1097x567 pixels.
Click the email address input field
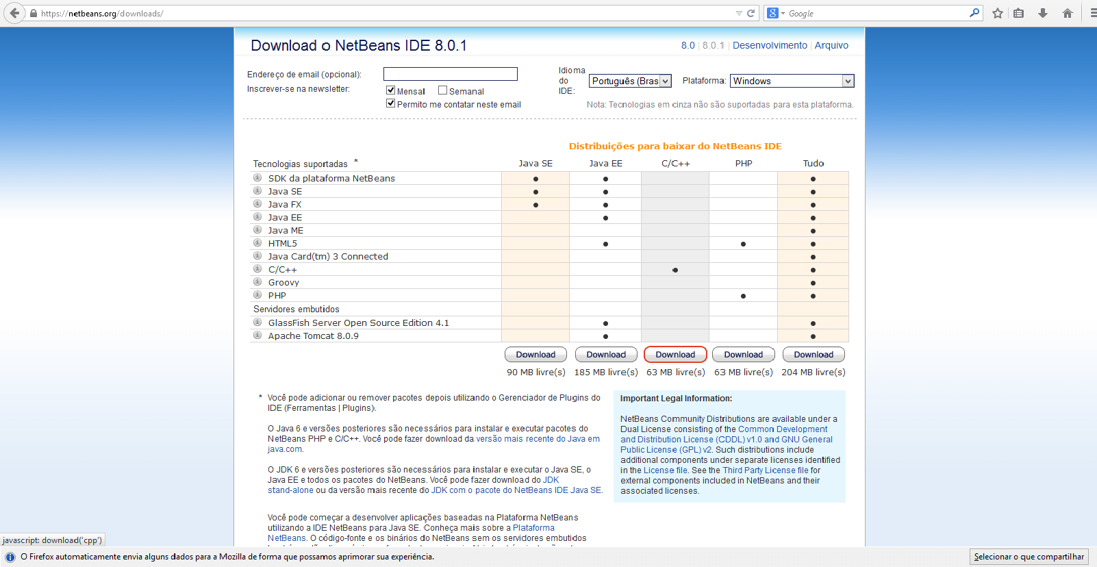point(451,74)
